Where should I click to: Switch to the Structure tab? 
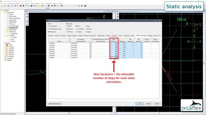51,36
